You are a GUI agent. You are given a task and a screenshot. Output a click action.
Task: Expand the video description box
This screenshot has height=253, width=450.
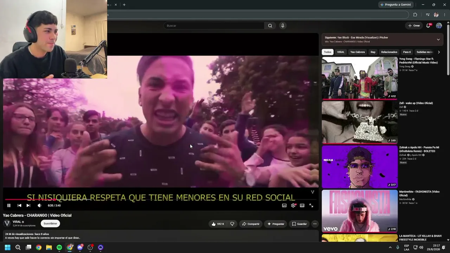[x=161, y=236]
